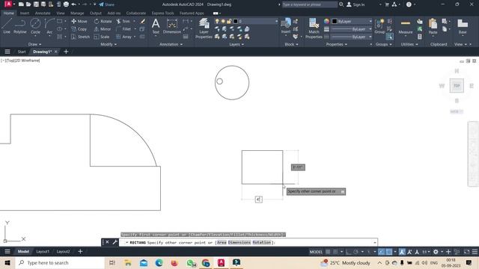Expand the Properties panel title
This screenshot has width=479, height=269.
tap(336, 44)
